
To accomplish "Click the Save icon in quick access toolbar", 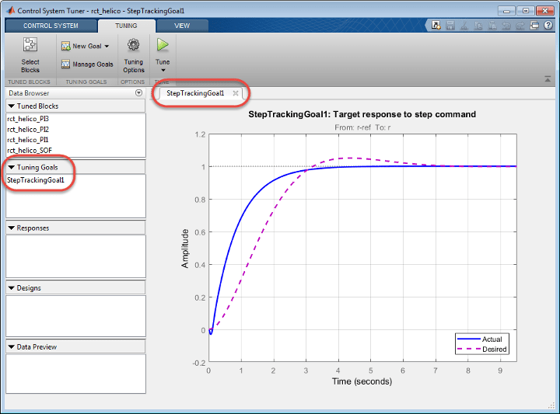I will (450, 26).
